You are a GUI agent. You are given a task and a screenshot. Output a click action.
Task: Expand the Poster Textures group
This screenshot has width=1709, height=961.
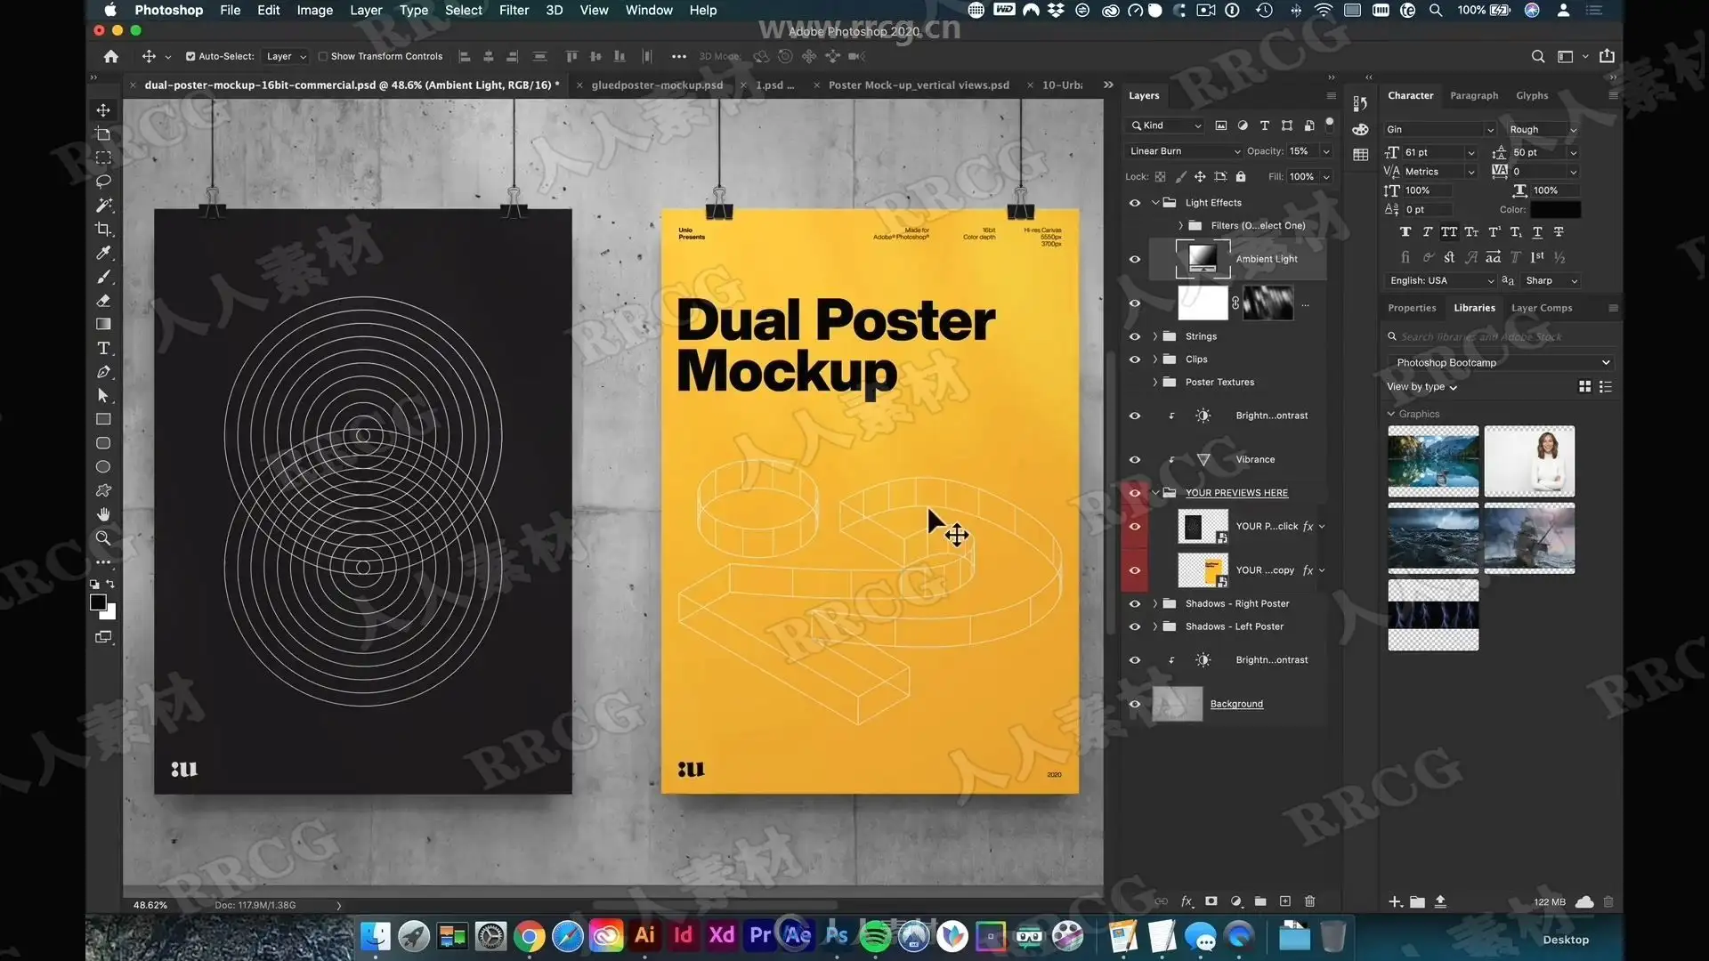click(x=1155, y=383)
